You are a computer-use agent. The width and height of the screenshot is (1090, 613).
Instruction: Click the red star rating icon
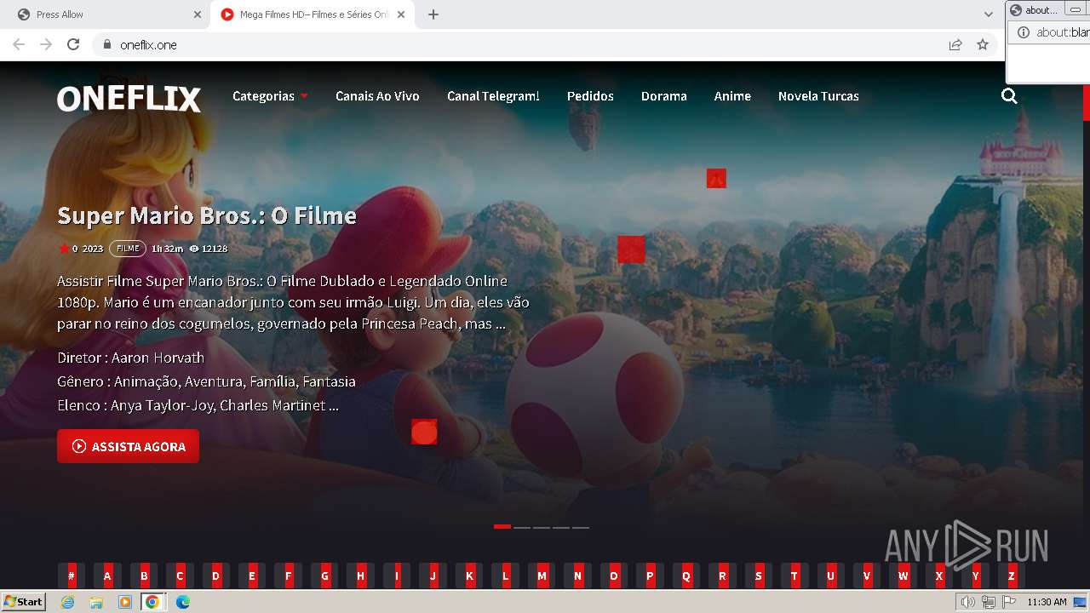(64, 249)
